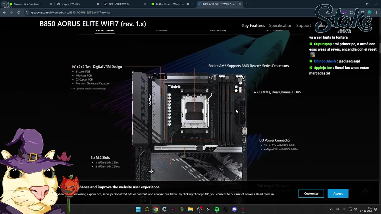This screenshot has width=381, height=214.
Task: Reload the Gigabyte page
Action: [18, 12]
